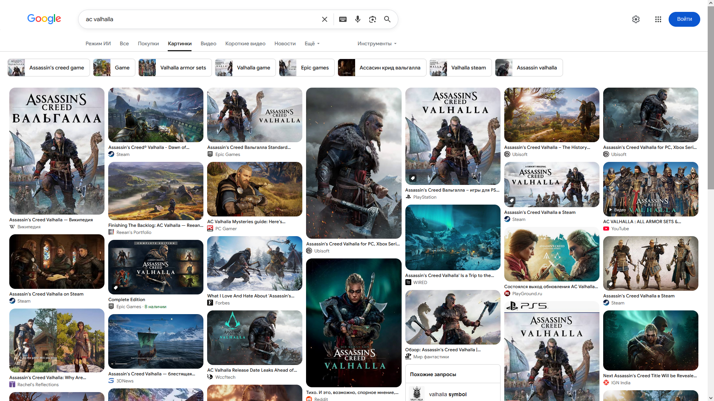
Task: Click WIRED source icon
Action: click(408, 283)
